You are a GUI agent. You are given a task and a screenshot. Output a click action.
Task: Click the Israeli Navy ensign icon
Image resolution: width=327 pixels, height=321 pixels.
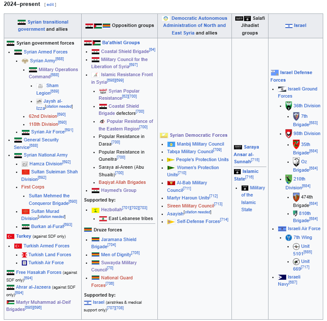click(x=282, y=277)
